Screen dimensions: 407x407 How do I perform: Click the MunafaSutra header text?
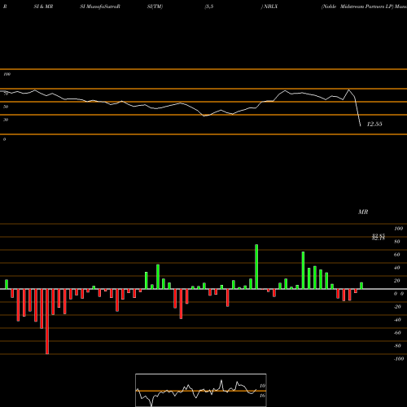(103, 7)
